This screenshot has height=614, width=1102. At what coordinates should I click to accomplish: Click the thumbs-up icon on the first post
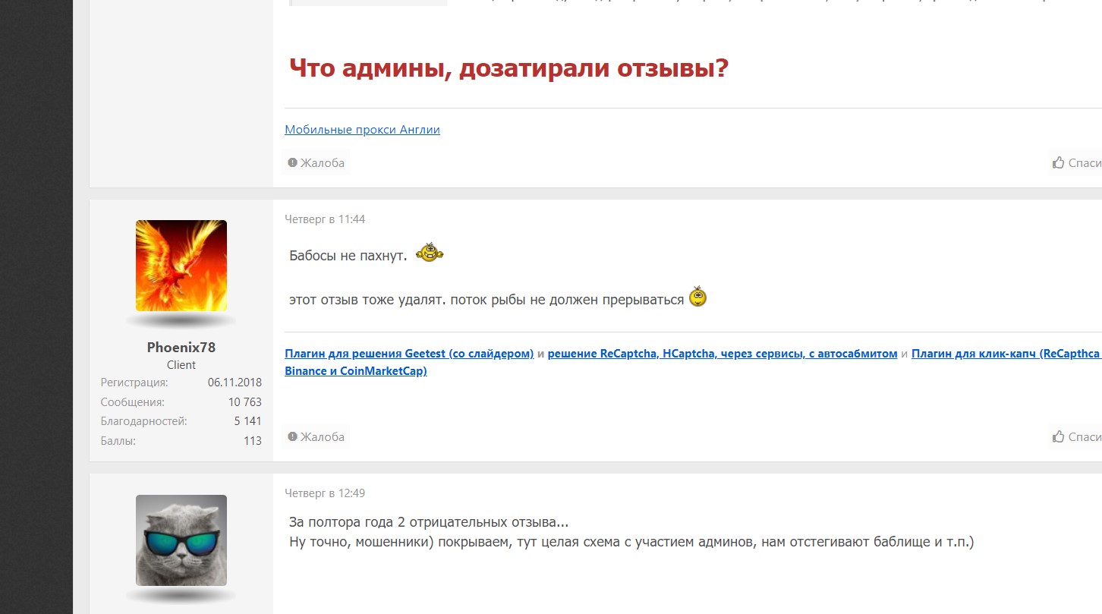1058,162
